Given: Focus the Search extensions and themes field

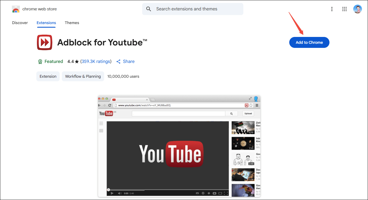Looking at the screenshot, I should tap(193, 9).
